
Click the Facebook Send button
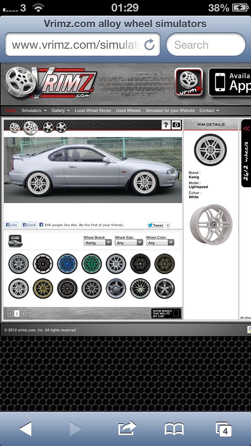coord(29,225)
